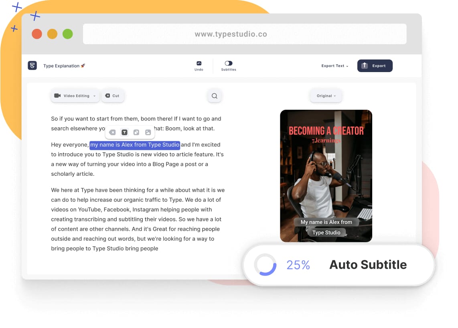Click the highlighted transcript text selection

click(x=134, y=145)
